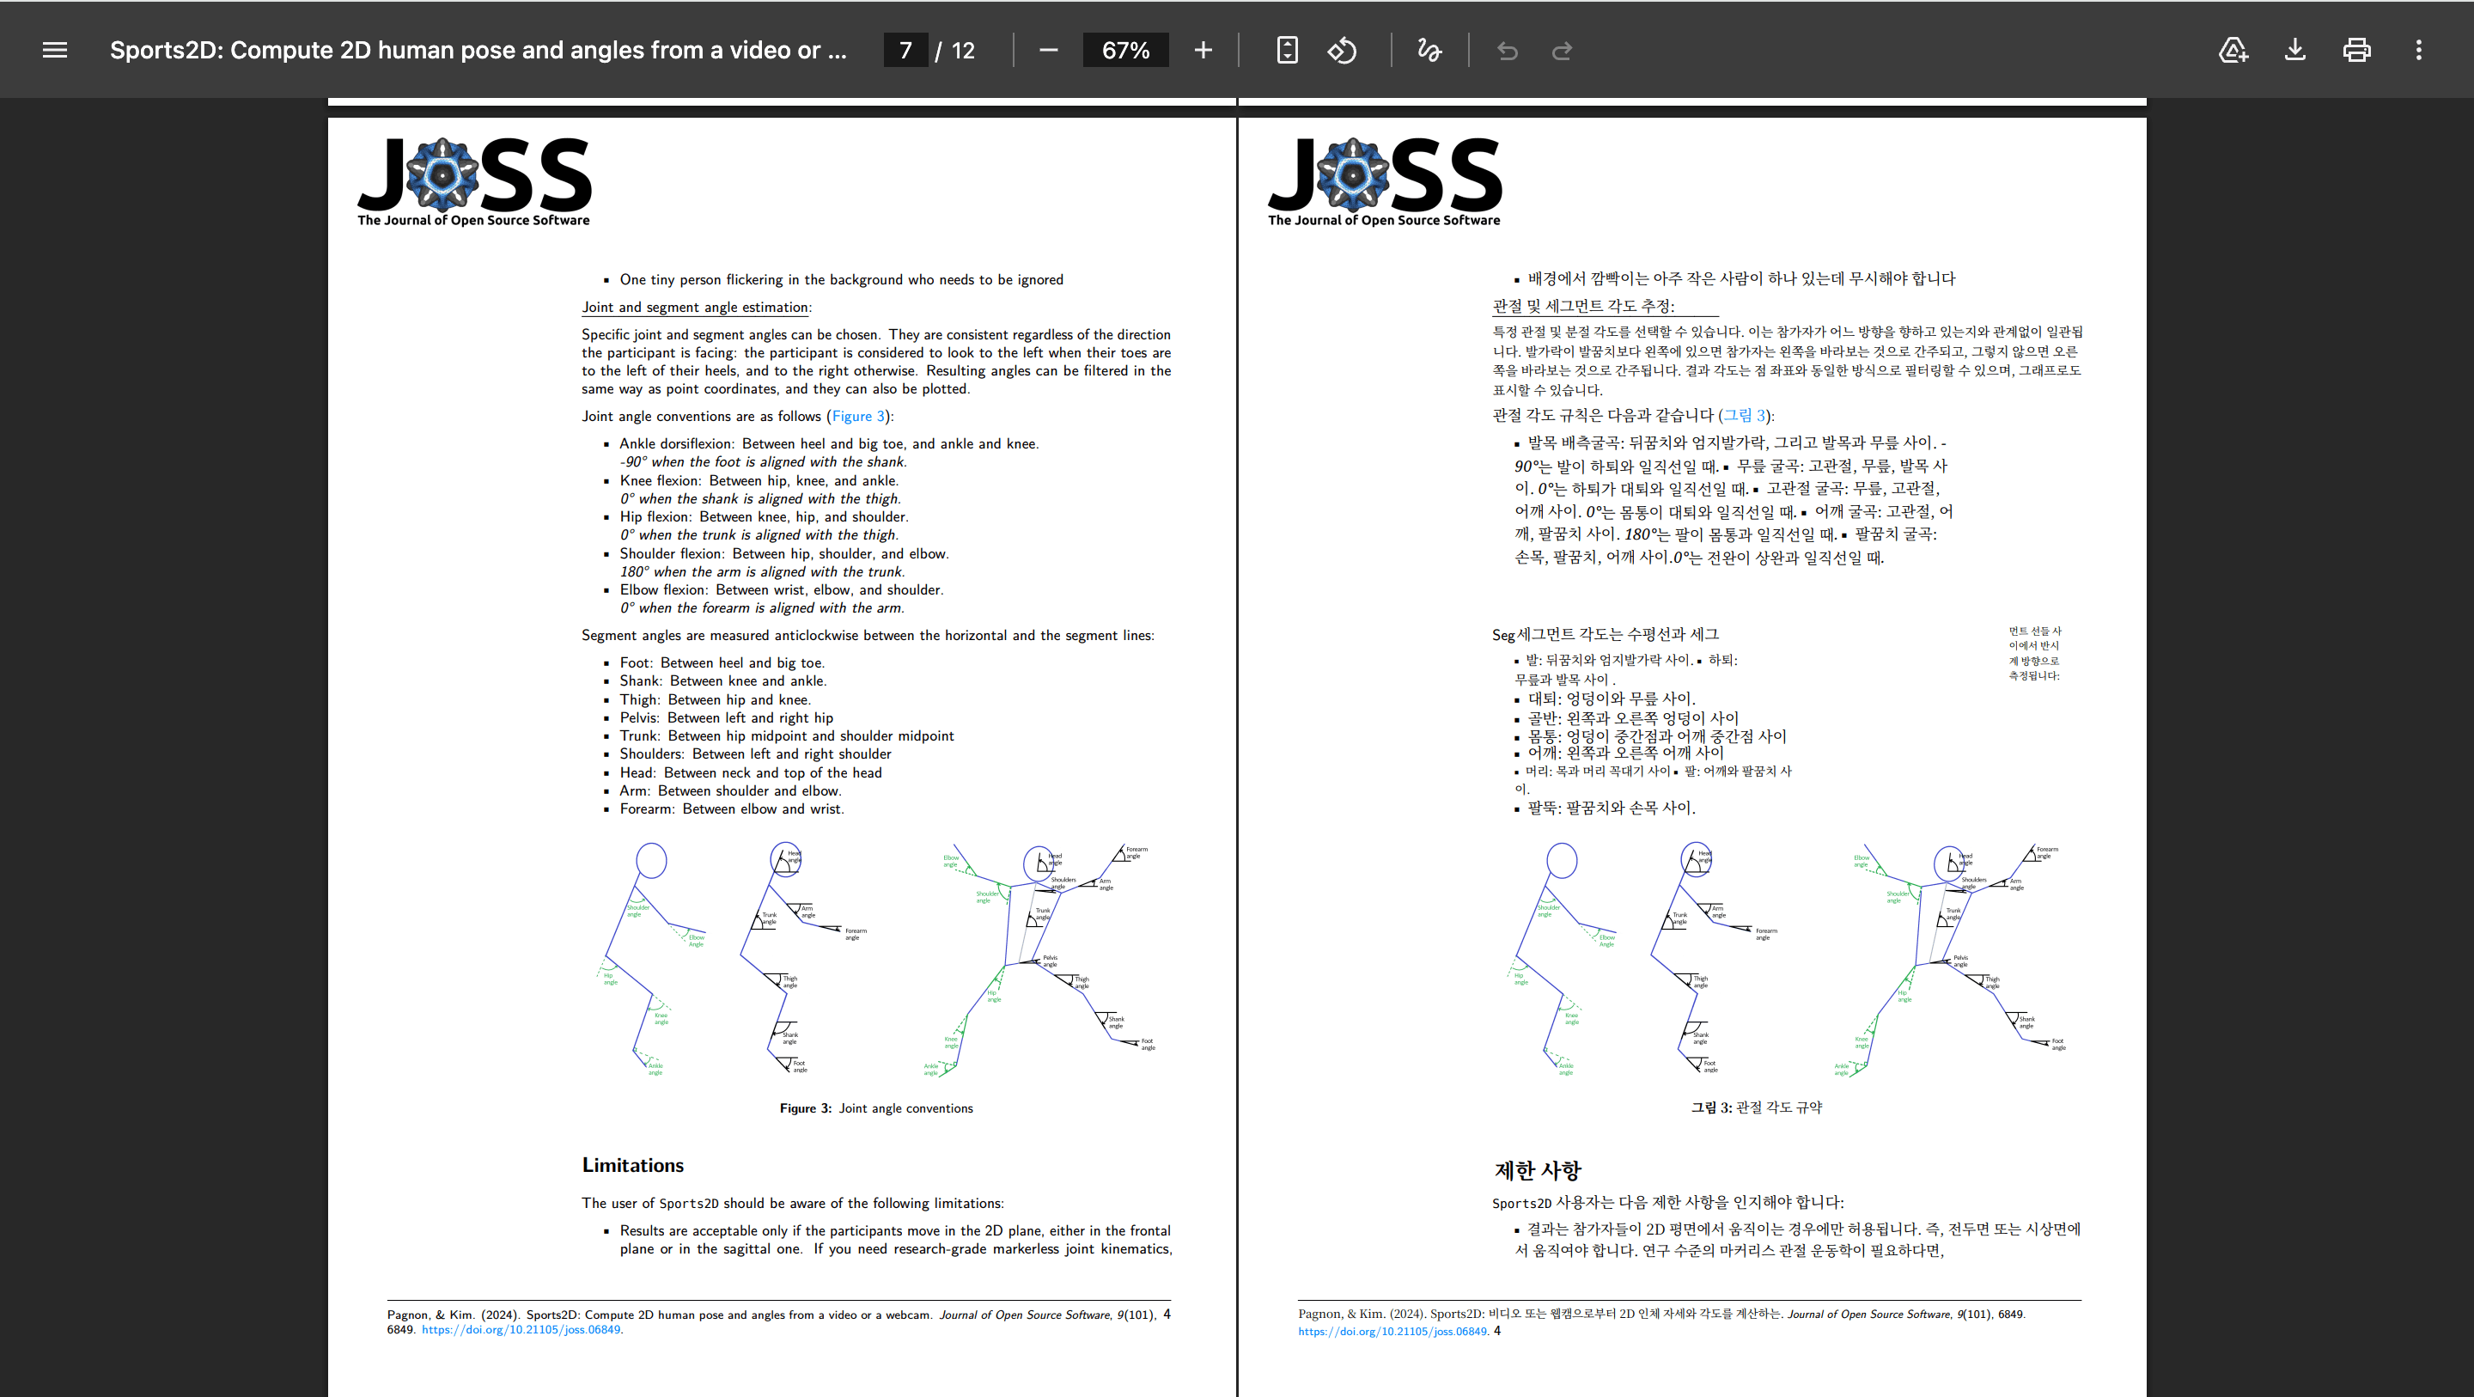Screen dimensions: 2474x1397
Task: Download the PDF file
Action: 2294,50
